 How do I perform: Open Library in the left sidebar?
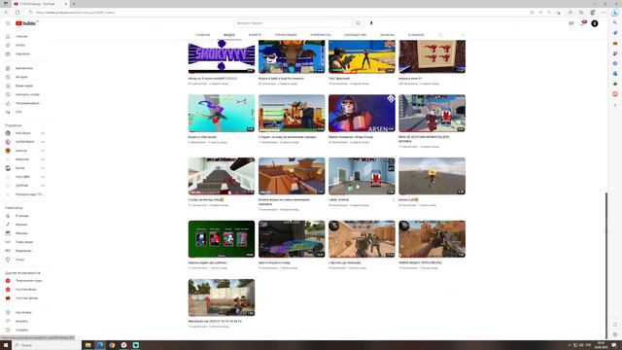(23, 68)
